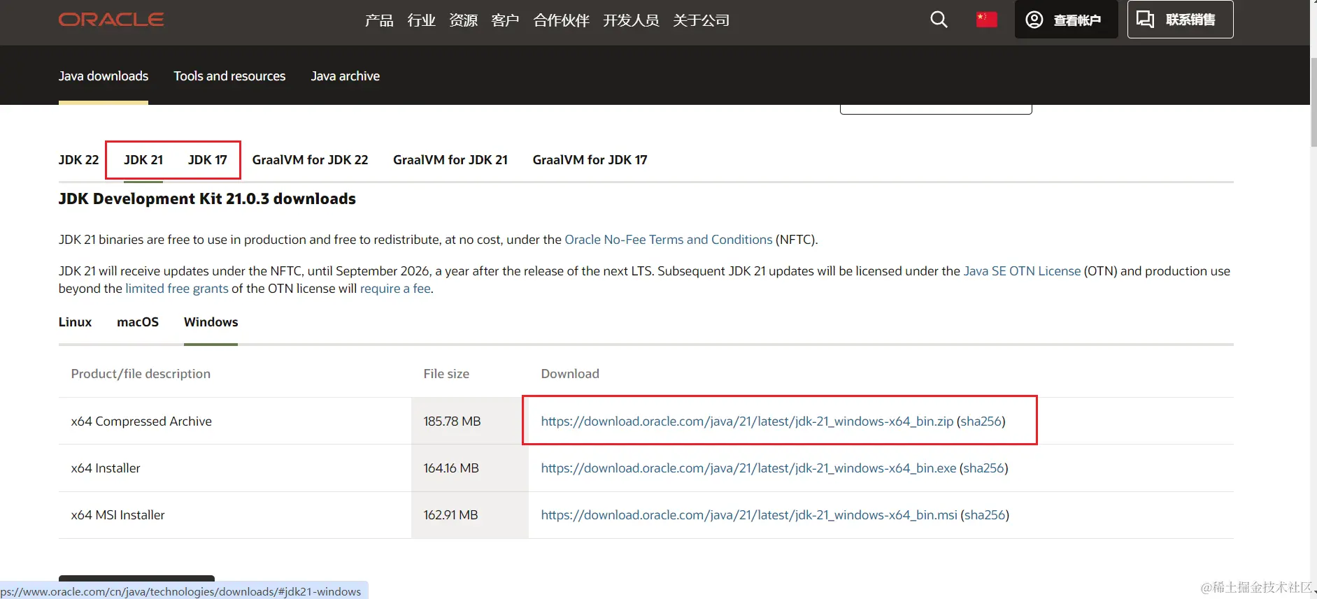The image size is (1317, 599).
Task: Download jdk-21_windows-x64_bin.zip link
Action: pyautogui.click(x=747, y=421)
